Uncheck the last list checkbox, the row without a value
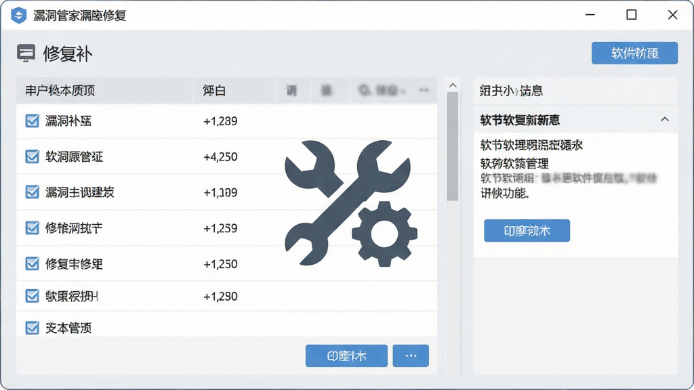694x390 pixels. click(x=32, y=328)
